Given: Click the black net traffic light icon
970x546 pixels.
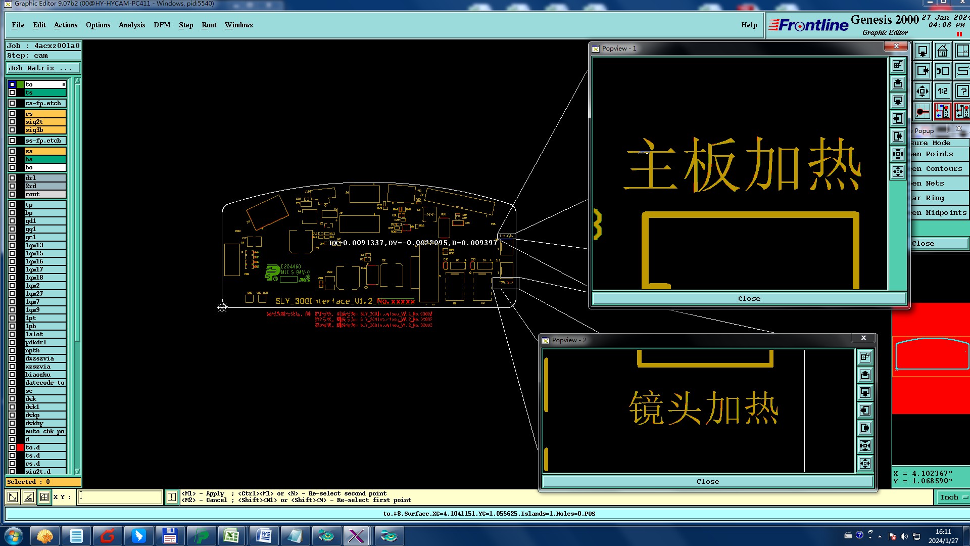Looking at the screenshot, I should pos(962,112).
